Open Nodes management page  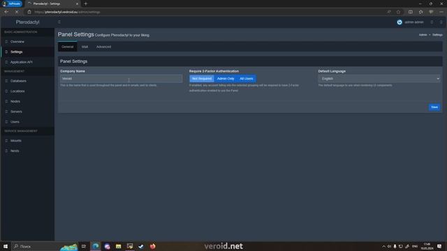point(27,101)
